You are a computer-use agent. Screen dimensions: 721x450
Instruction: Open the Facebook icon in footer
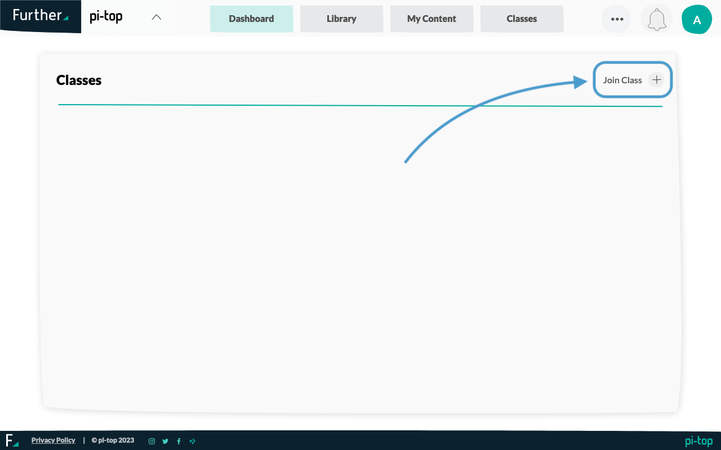(x=179, y=441)
